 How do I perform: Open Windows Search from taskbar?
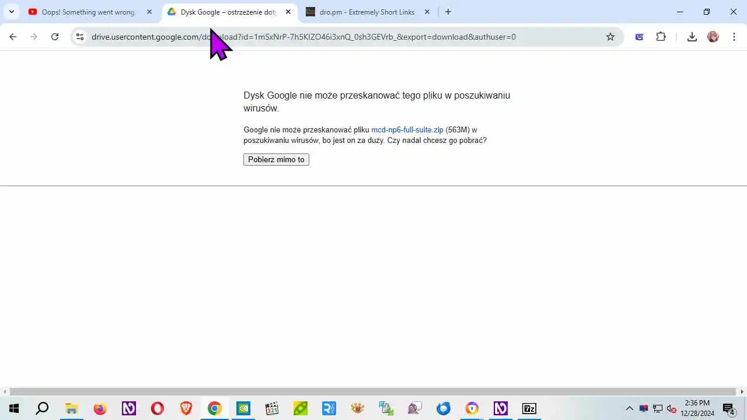click(42, 408)
